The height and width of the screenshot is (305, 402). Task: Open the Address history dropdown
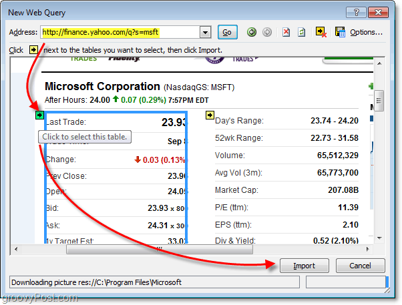pos(205,32)
